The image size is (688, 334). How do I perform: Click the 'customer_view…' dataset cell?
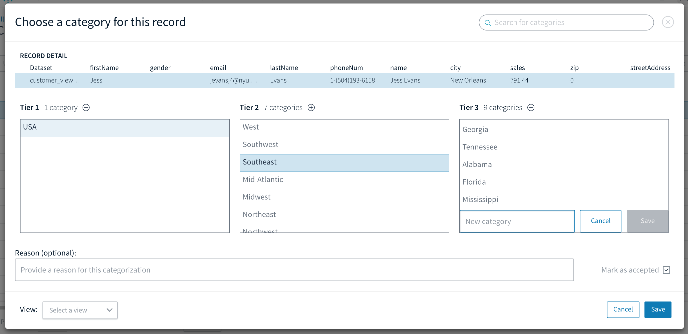(55, 80)
